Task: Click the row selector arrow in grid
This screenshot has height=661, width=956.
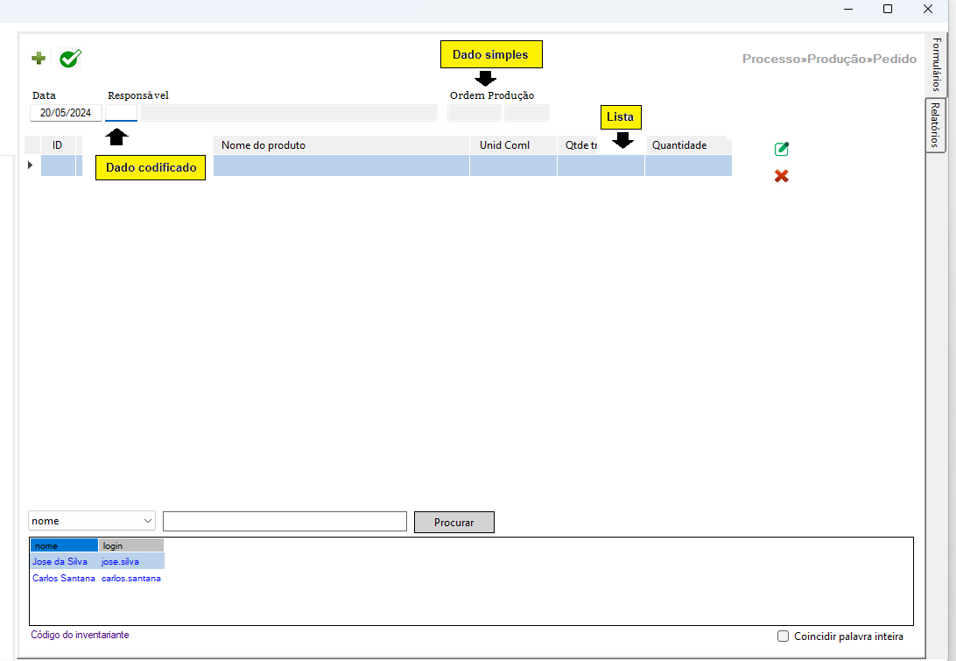Action: [31, 165]
